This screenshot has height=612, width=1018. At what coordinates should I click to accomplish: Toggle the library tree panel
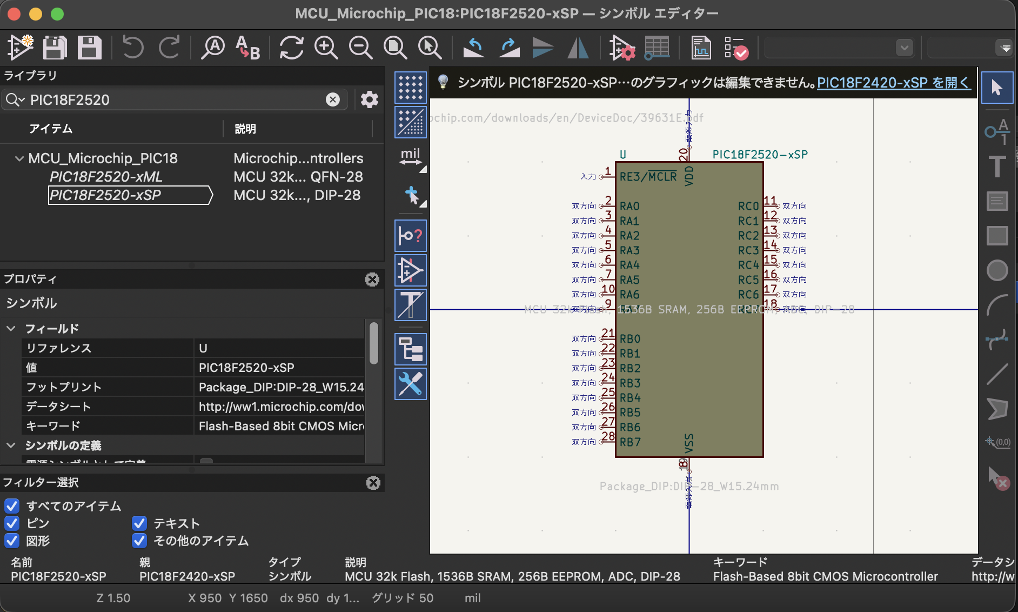[411, 349]
